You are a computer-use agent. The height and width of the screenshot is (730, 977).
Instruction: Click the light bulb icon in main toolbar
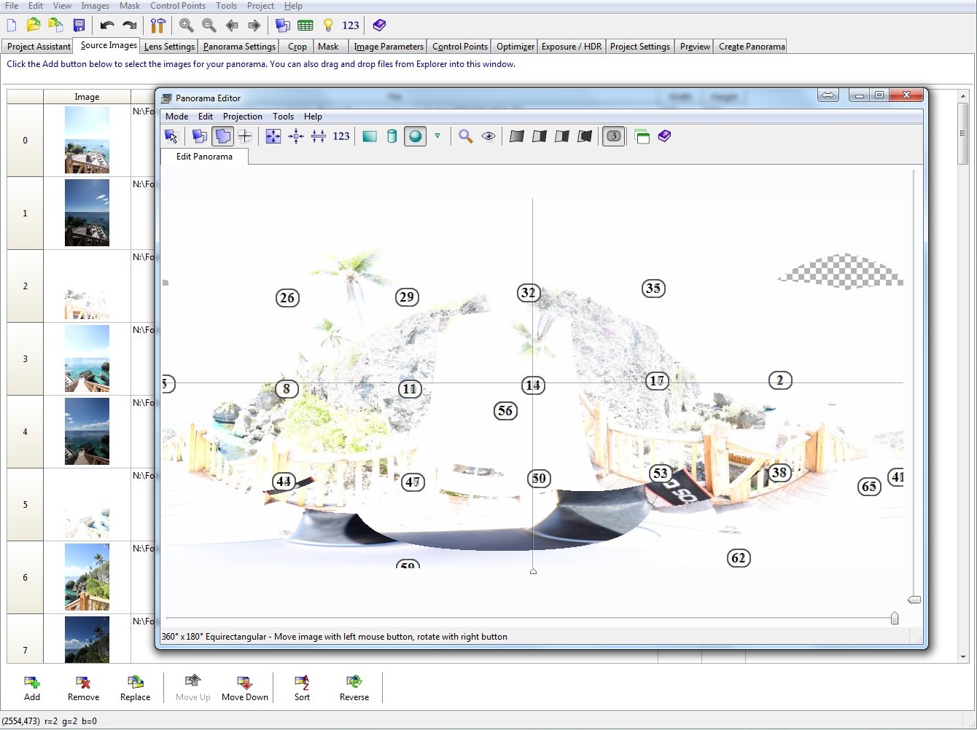click(x=328, y=25)
